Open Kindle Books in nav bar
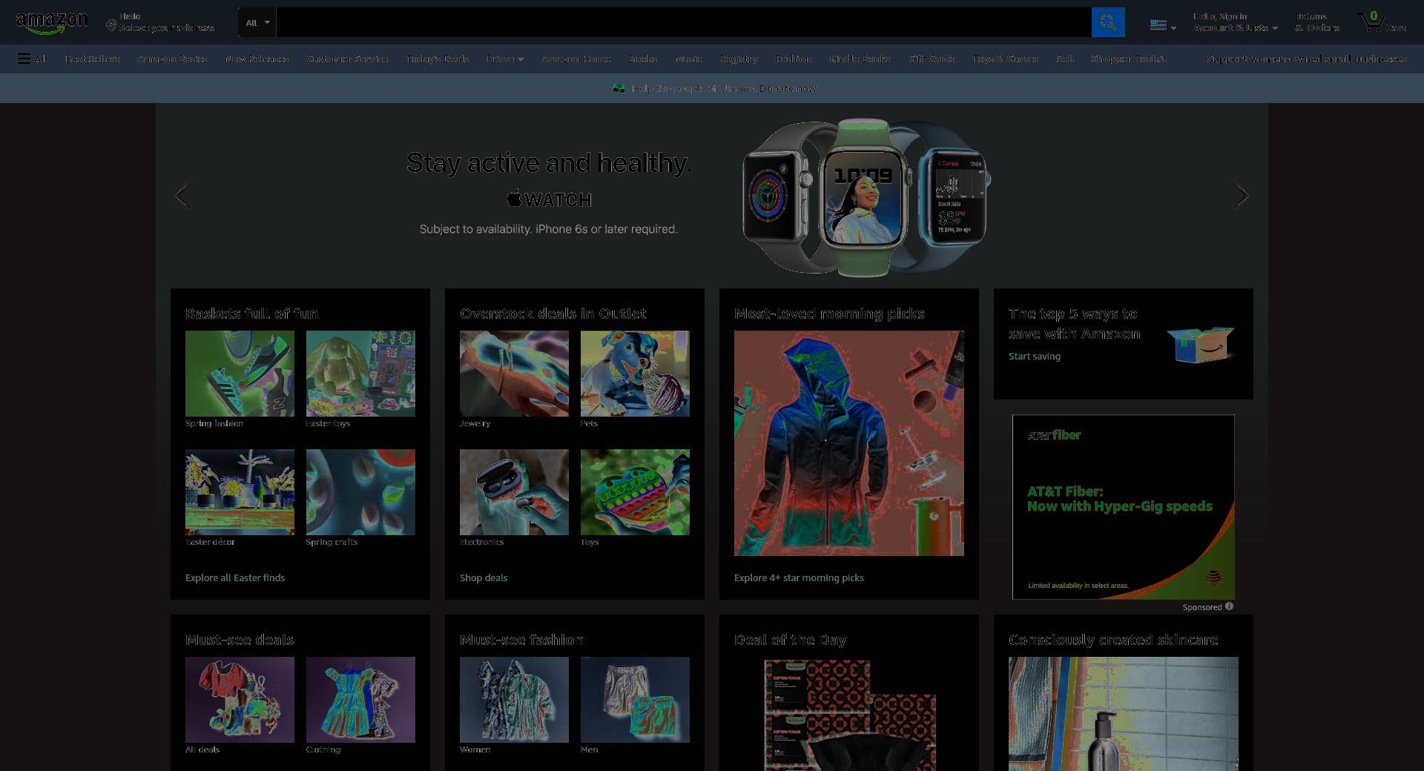The width and height of the screenshot is (1424, 771). [860, 59]
